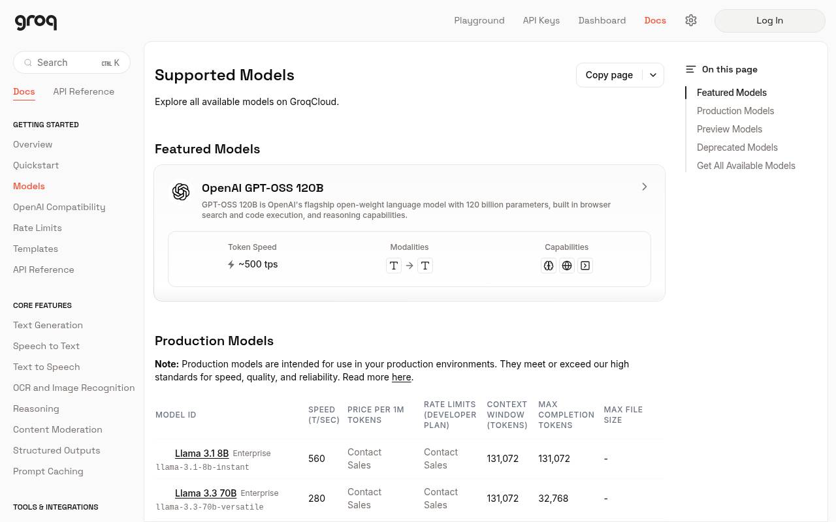The width and height of the screenshot is (836, 522).
Task: Open the OpenAI GPT-OSS 120B title
Action: click(x=263, y=188)
